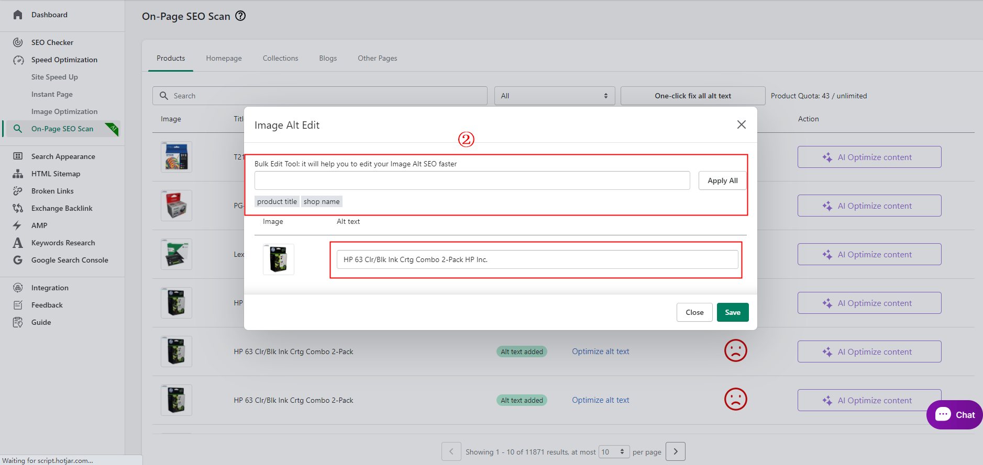The height and width of the screenshot is (465, 983).
Task: Click the red ink cartridge product thumbnail
Action: click(176, 206)
